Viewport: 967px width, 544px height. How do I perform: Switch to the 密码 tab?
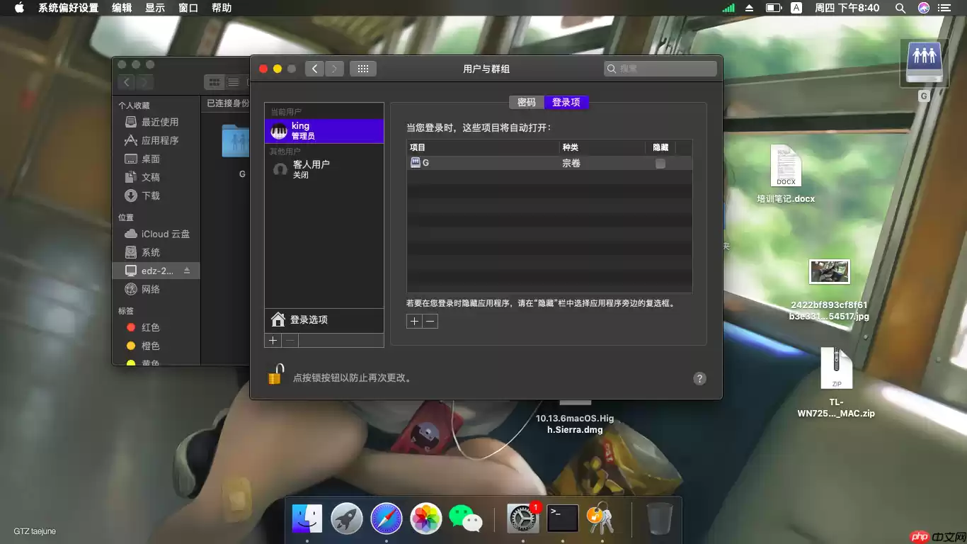[526, 102]
